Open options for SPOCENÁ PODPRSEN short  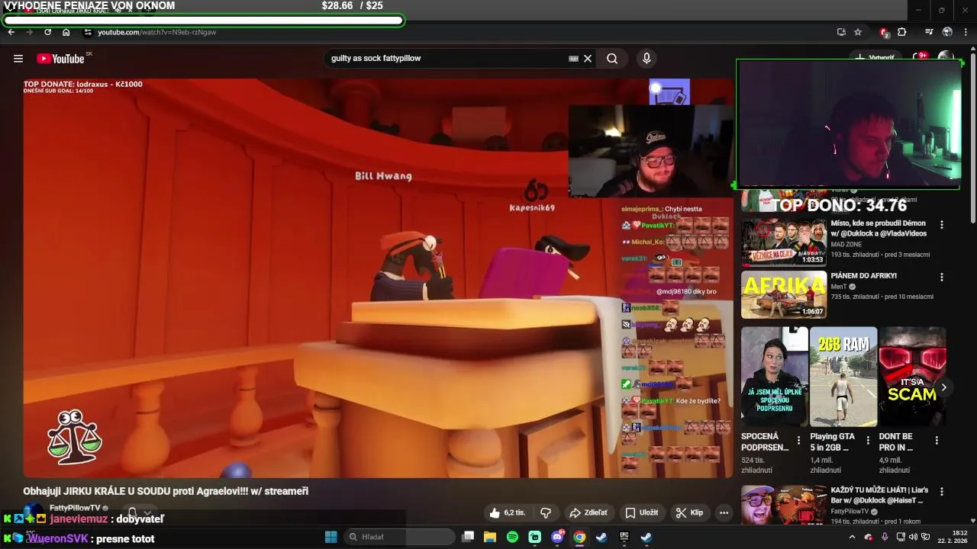pyautogui.click(x=799, y=441)
